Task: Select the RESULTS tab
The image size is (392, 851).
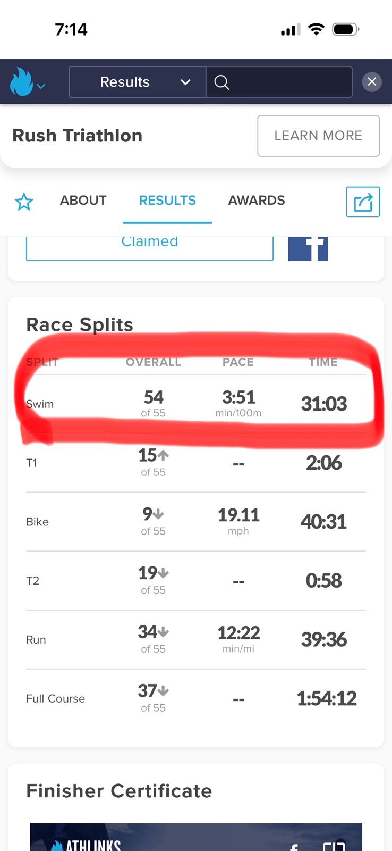Action: 167,201
